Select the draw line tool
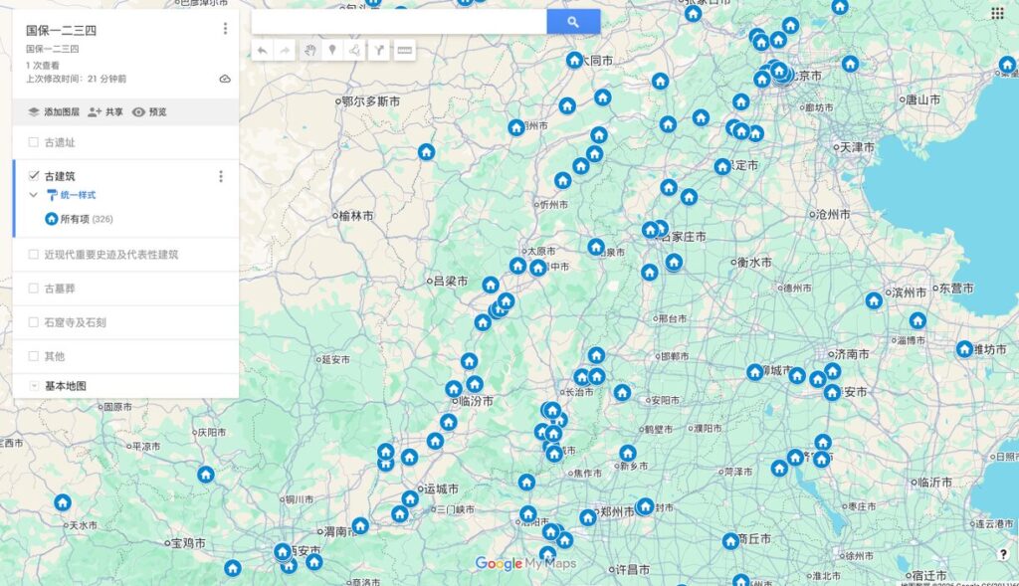1019x586 pixels. coord(355,50)
